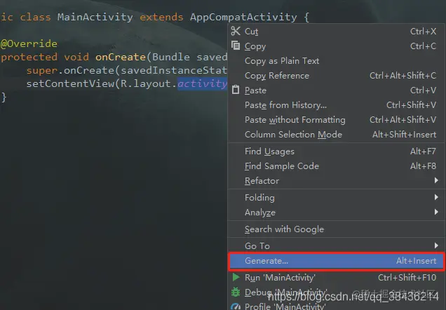The height and width of the screenshot is (310, 446).
Task: Click the Paste clipboard icon
Action: (x=236, y=90)
